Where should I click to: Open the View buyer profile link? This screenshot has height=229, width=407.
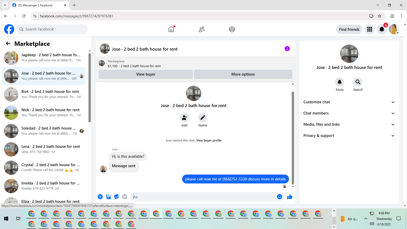209,140
